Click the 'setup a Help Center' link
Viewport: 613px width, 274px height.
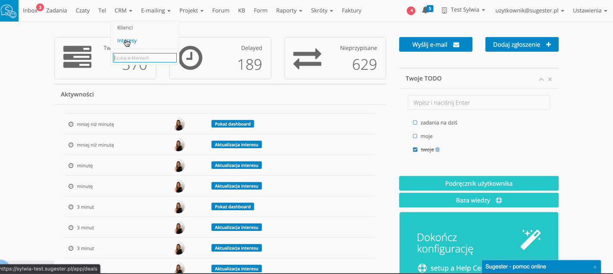coord(456,268)
